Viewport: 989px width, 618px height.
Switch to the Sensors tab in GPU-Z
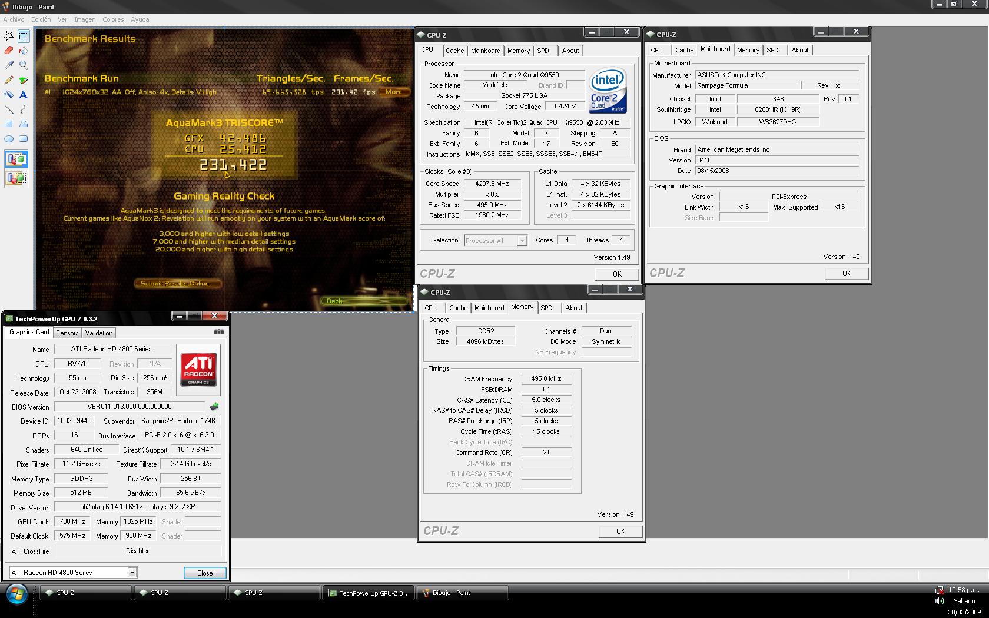click(x=67, y=333)
